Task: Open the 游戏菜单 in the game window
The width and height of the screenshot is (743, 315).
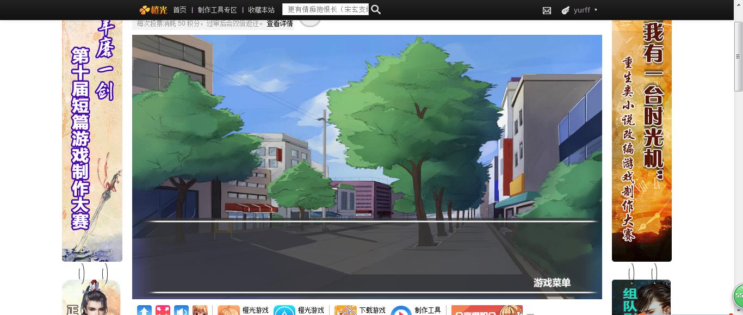Action: pyautogui.click(x=552, y=283)
